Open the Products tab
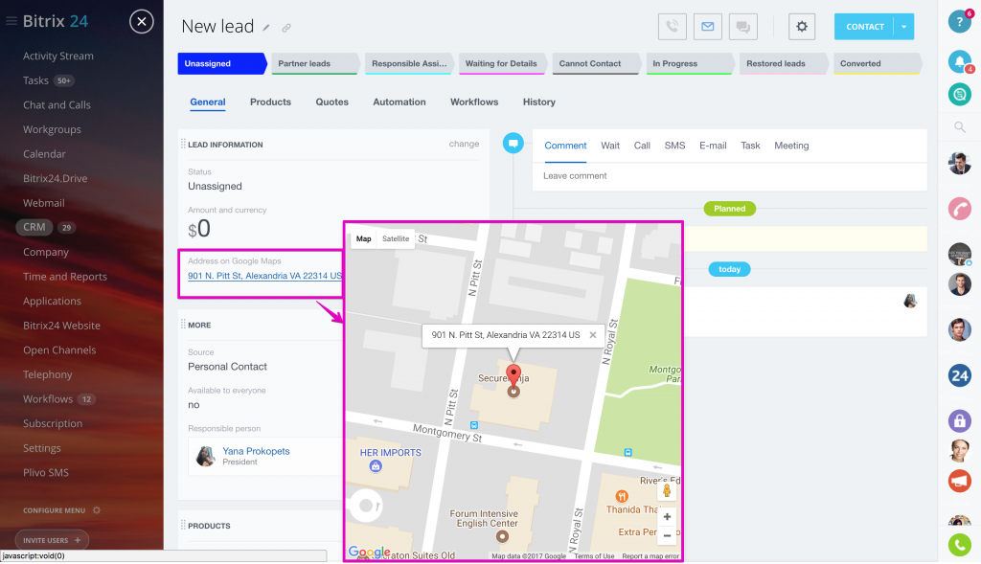981x564 pixels. [x=270, y=102]
